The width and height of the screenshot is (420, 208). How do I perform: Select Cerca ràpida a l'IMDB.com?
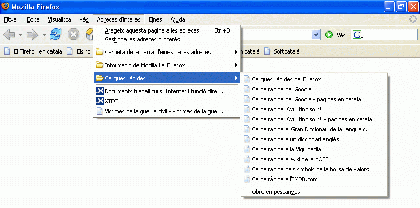point(314,179)
